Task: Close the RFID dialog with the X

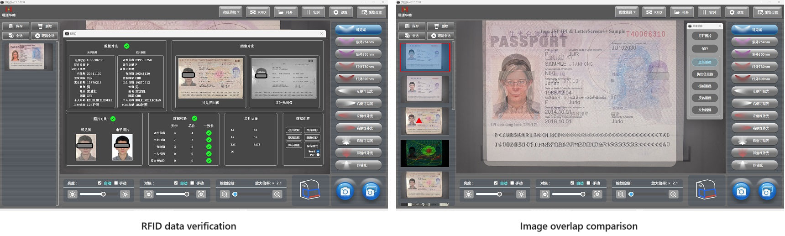Action: pyautogui.click(x=321, y=33)
